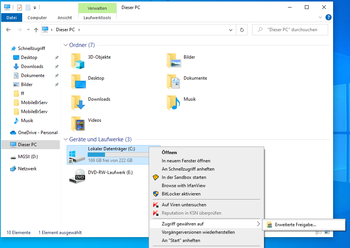Open the 3D-Objekte folder icon
This screenshot has width=350, height=248.
[78, 61]
